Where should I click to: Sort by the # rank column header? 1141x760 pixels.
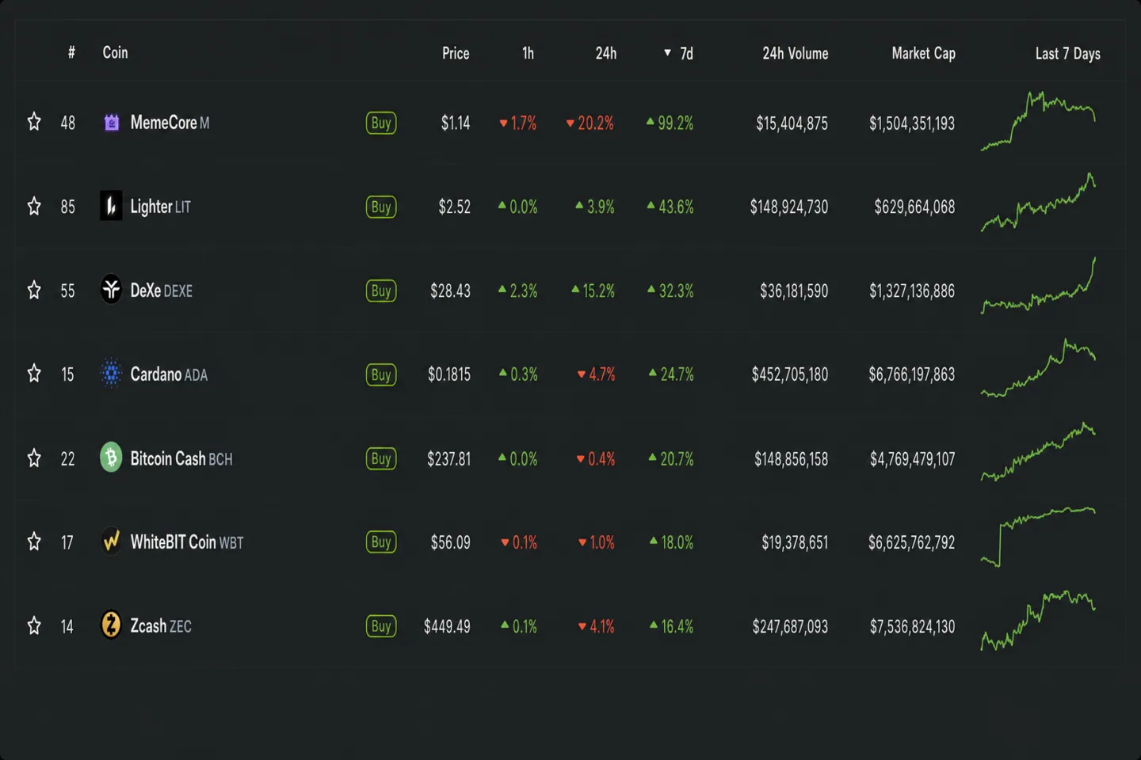pyautogui.click(x=71, y=52)
